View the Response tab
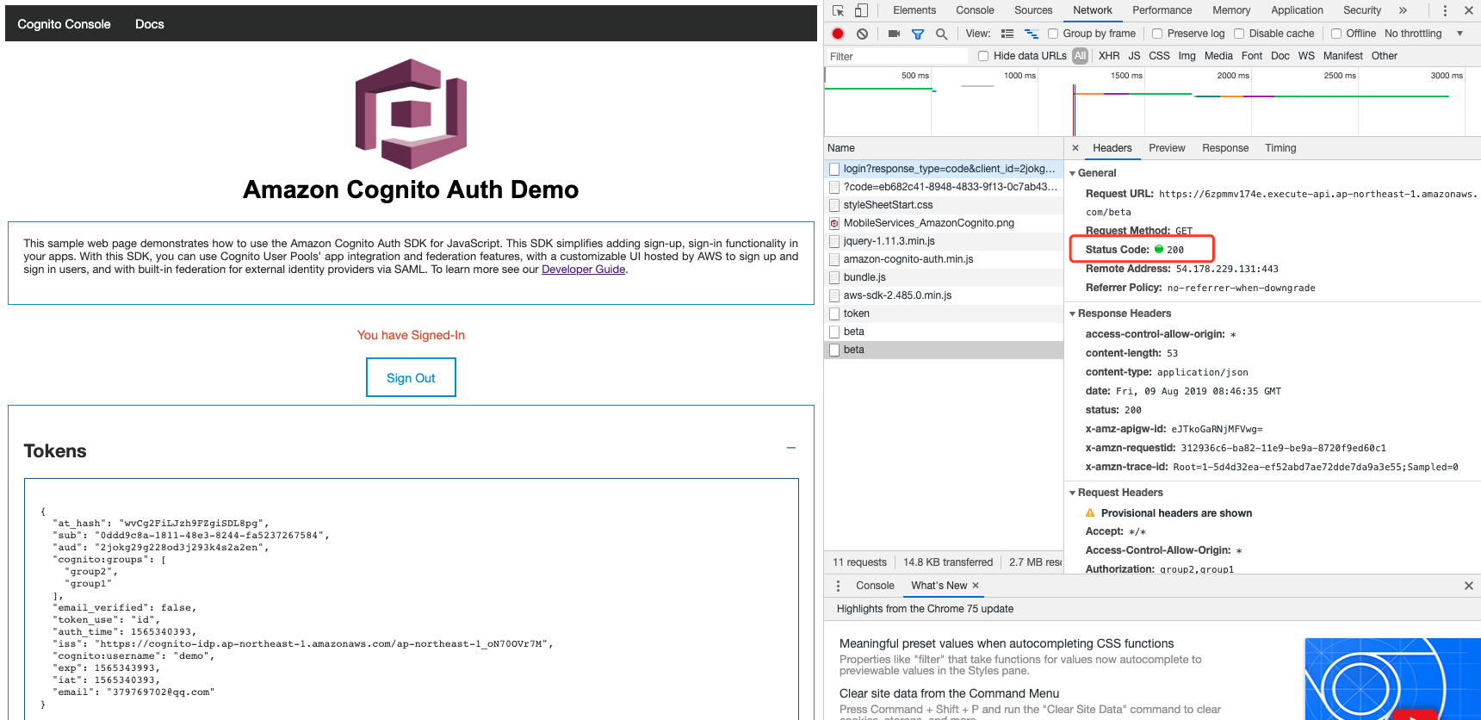This screenshot has height=720, width=1481. (x=1225, y=148)
